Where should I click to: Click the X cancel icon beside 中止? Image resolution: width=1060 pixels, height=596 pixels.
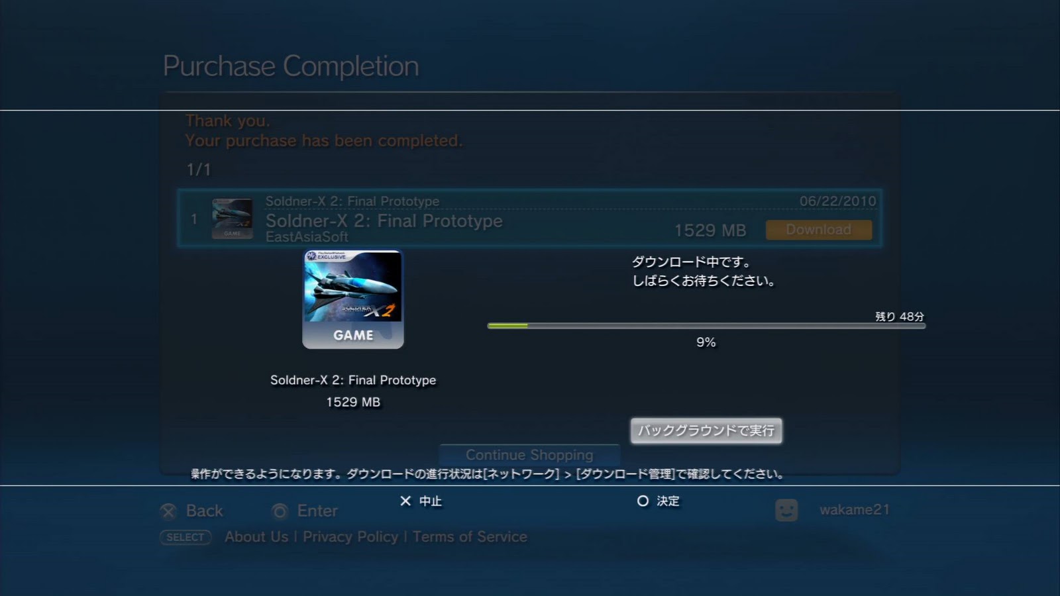click(405, 501)
